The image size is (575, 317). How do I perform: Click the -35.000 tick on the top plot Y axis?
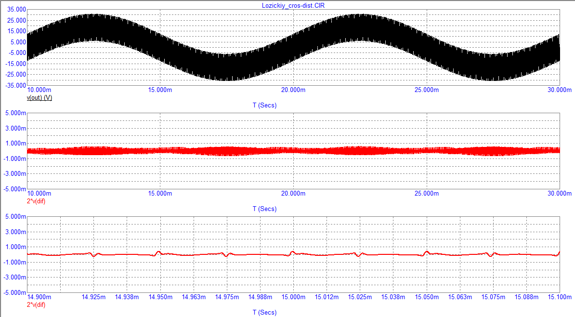point(16,85)
